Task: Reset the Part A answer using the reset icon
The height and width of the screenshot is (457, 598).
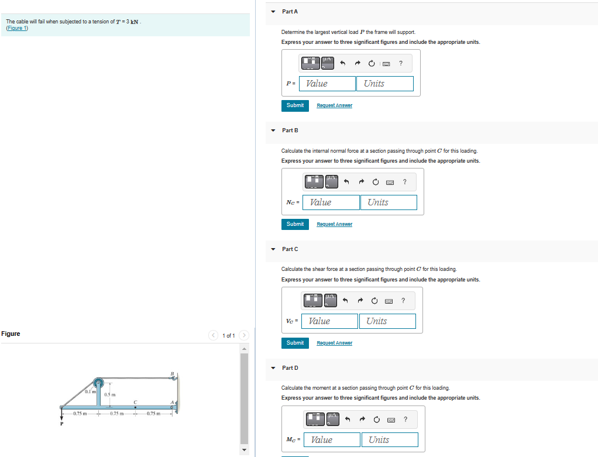Action: [371, 63]
